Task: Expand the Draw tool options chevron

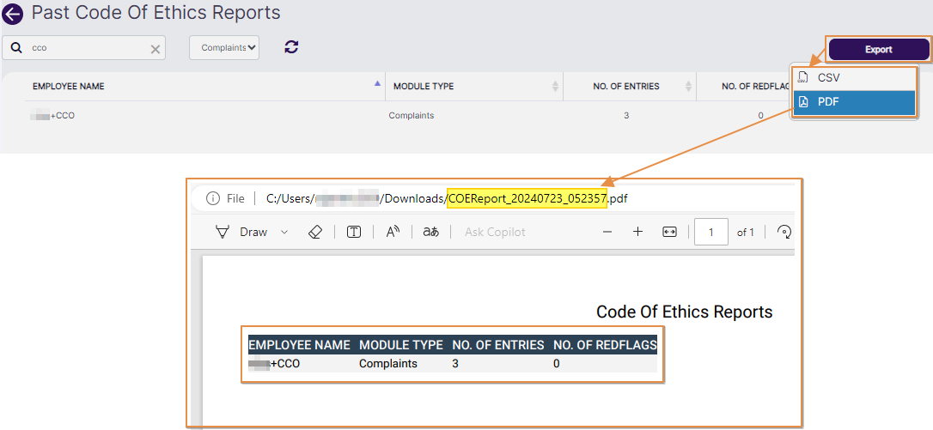Action: click(x=284, y=232)
